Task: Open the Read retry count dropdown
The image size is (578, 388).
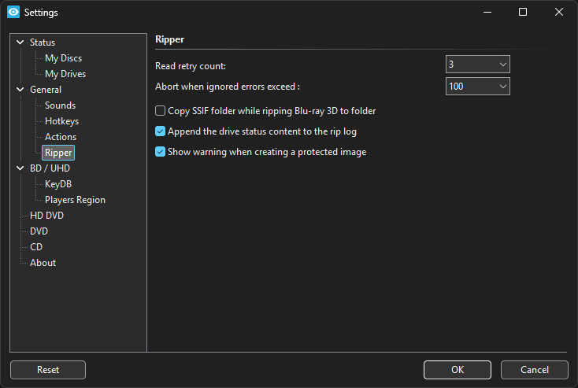Action: 478,65
